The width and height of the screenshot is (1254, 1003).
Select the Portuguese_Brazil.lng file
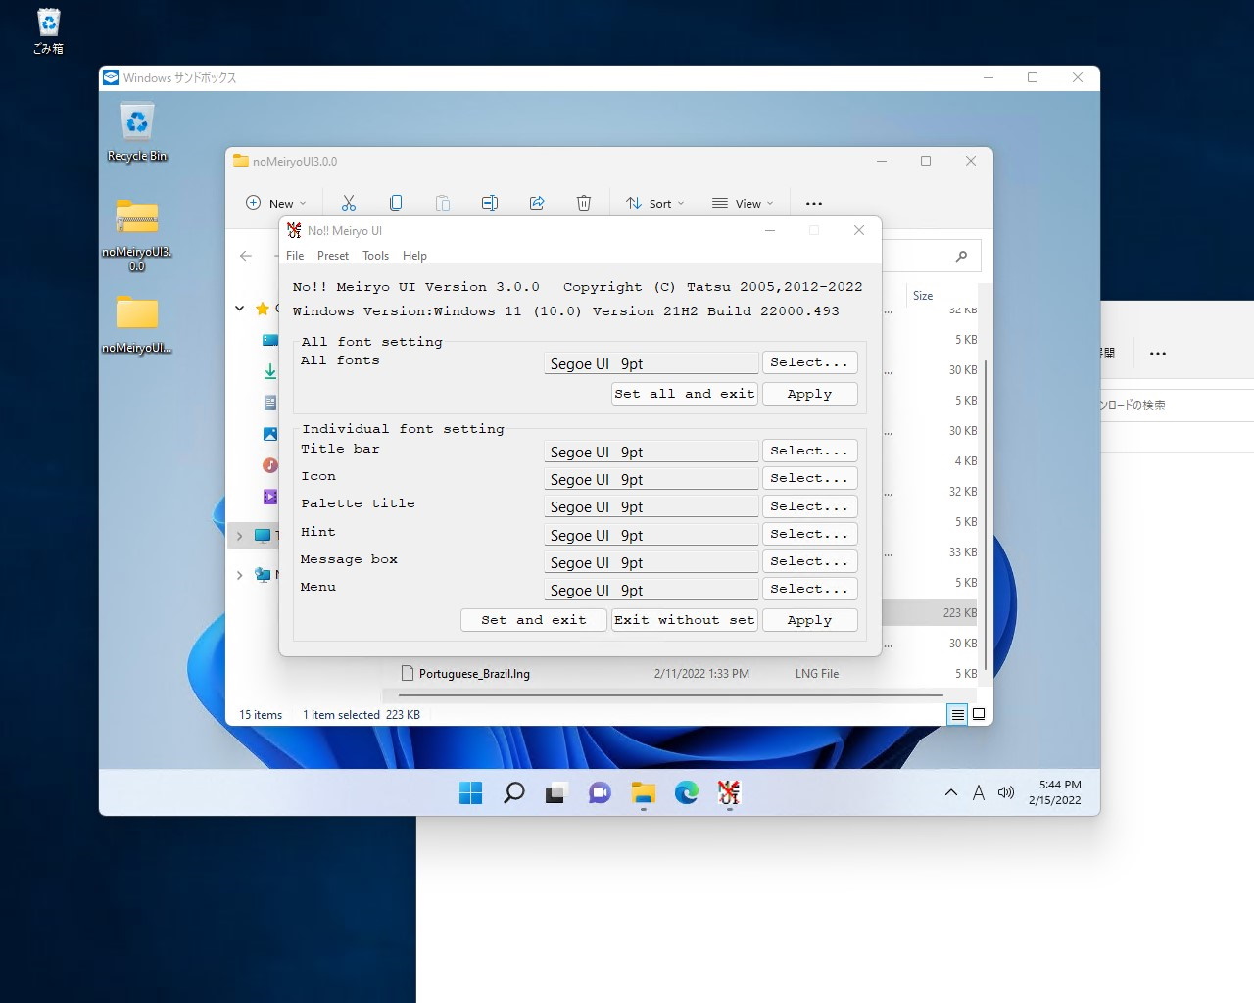coord(474,674)
